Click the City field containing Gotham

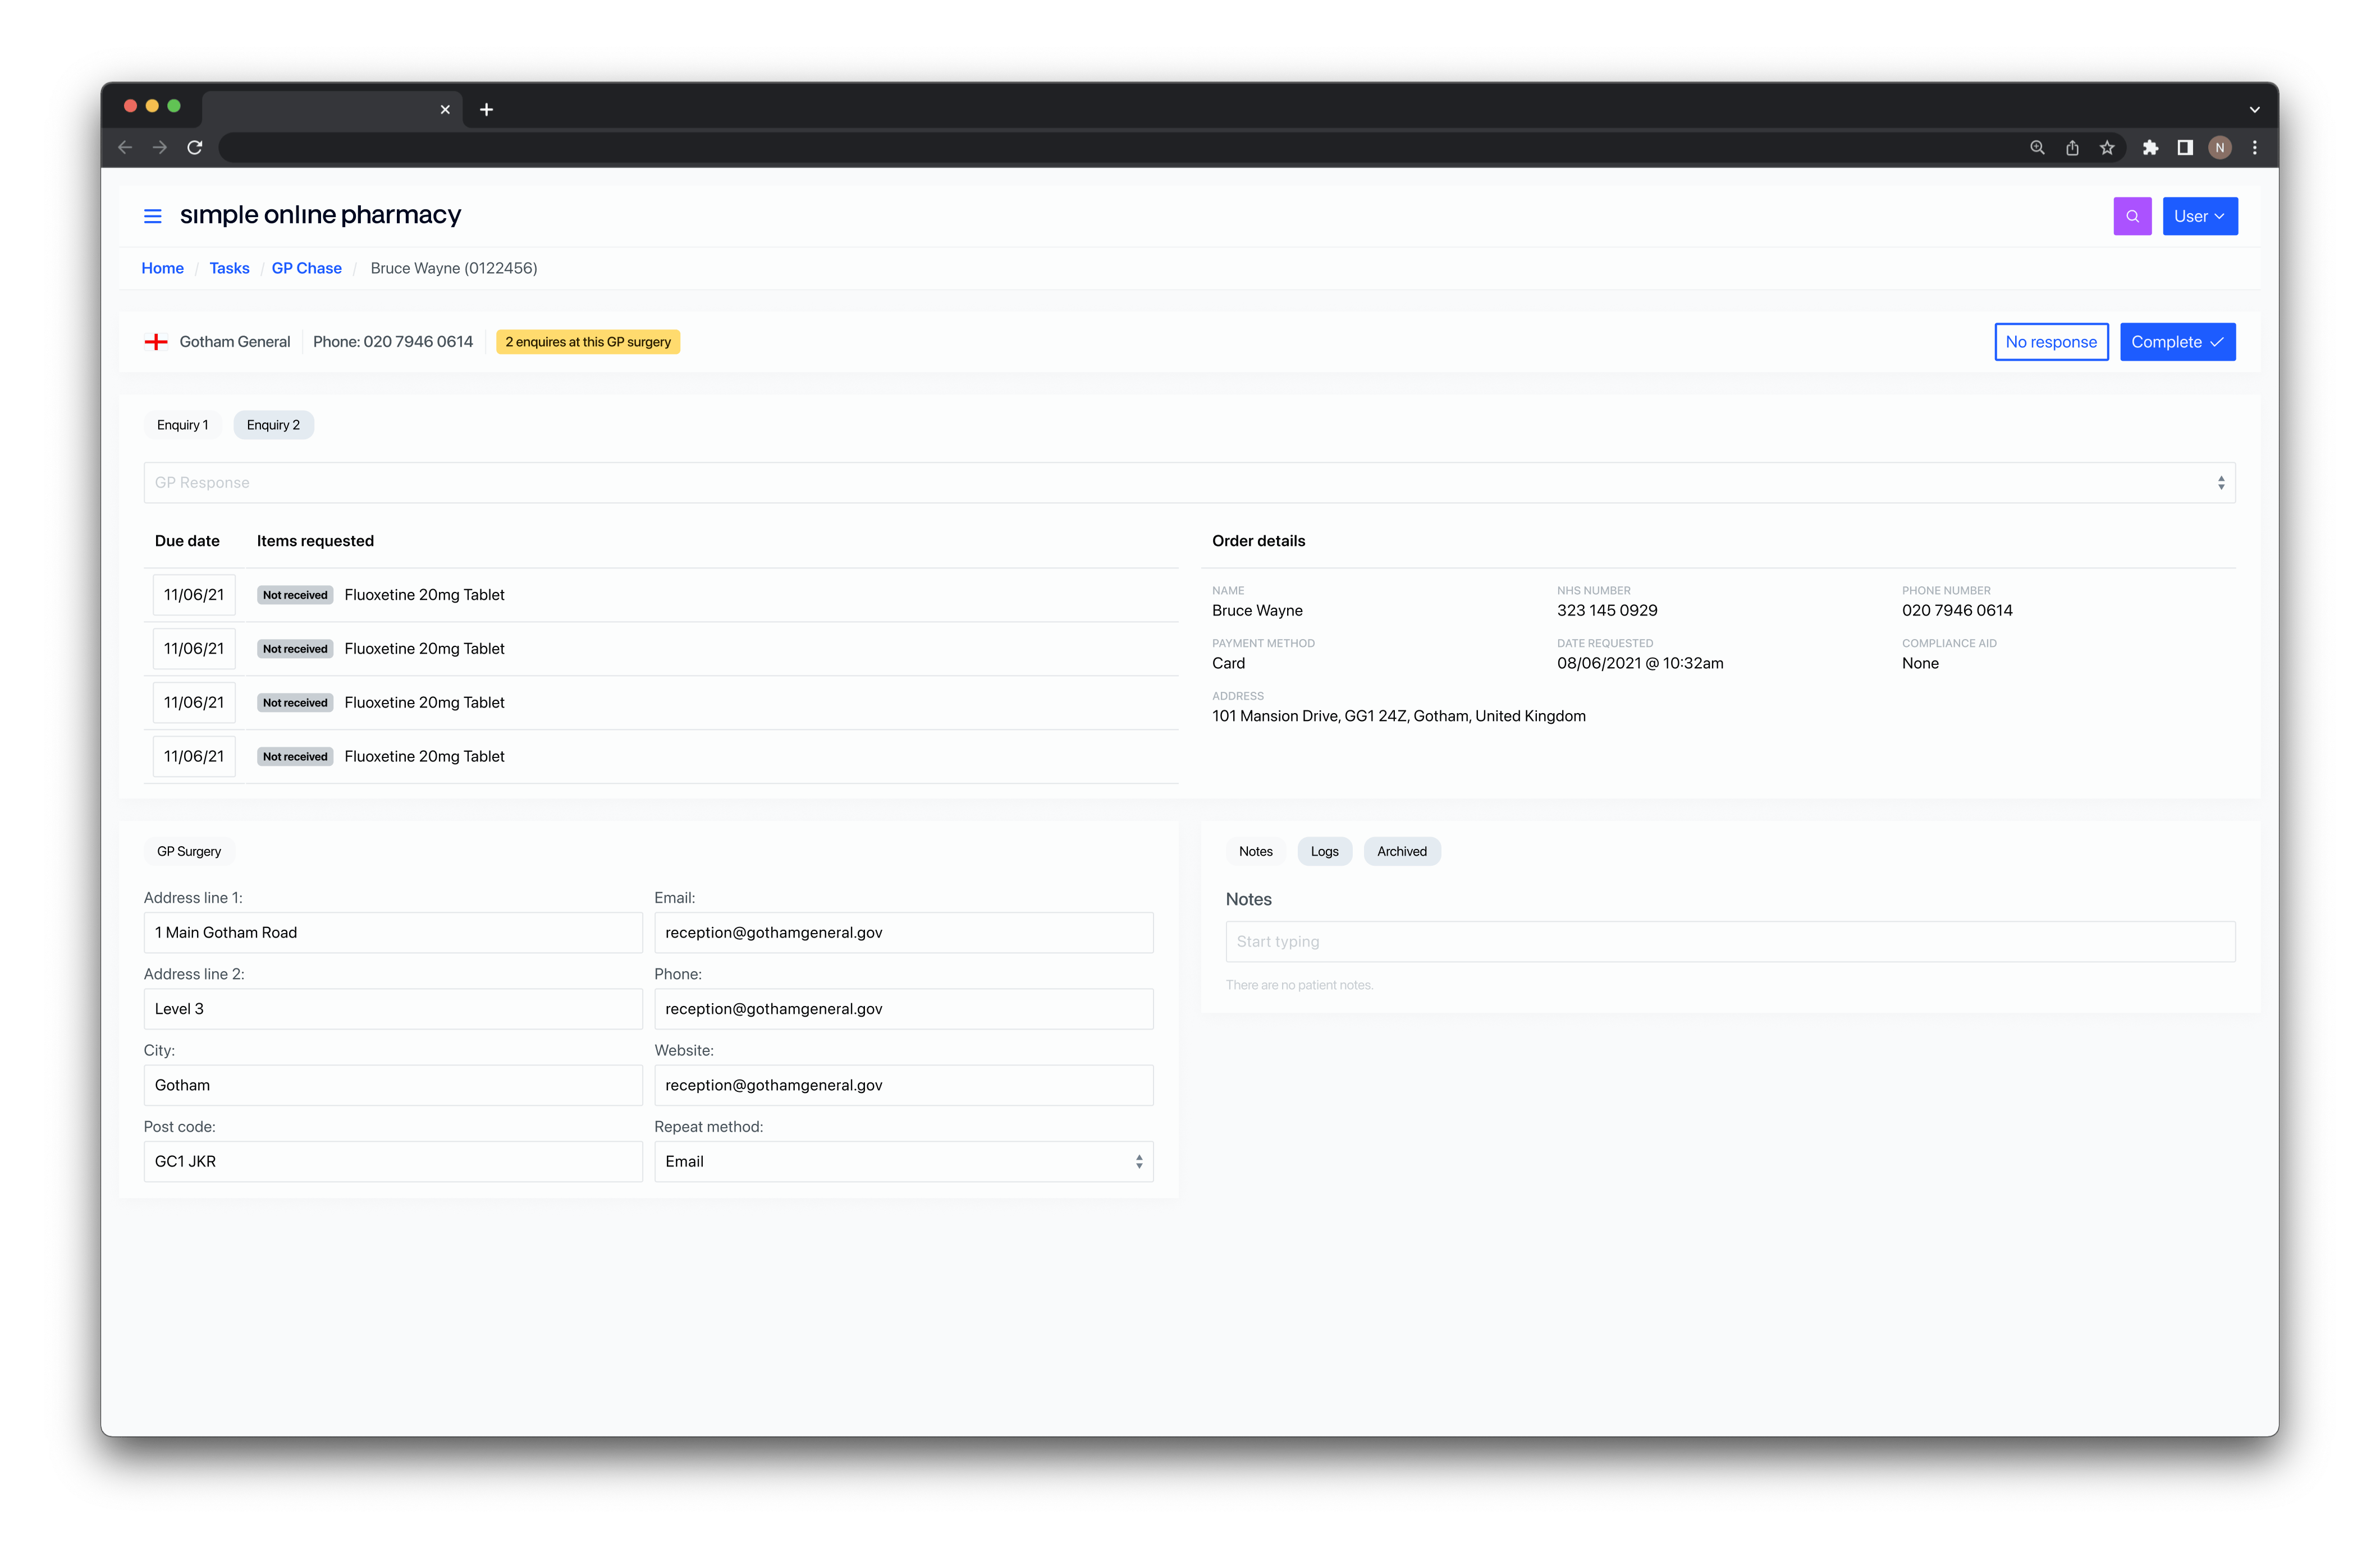click(393, 1085)
